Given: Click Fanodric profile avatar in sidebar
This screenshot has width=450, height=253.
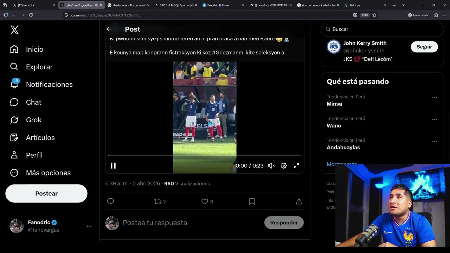Looking at the screenshot, I should [17, 226].
